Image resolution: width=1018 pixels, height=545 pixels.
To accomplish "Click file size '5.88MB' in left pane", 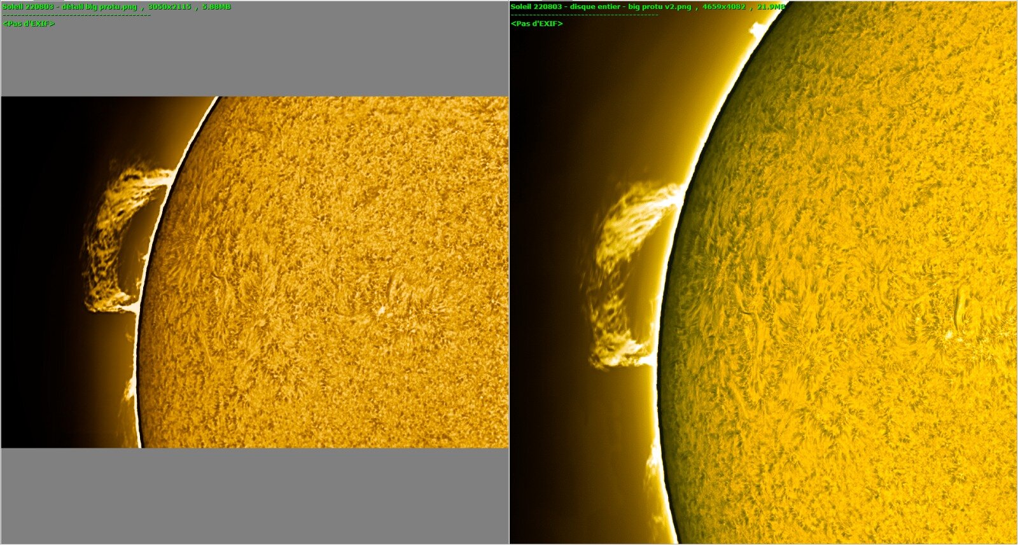I will [216, 7].
